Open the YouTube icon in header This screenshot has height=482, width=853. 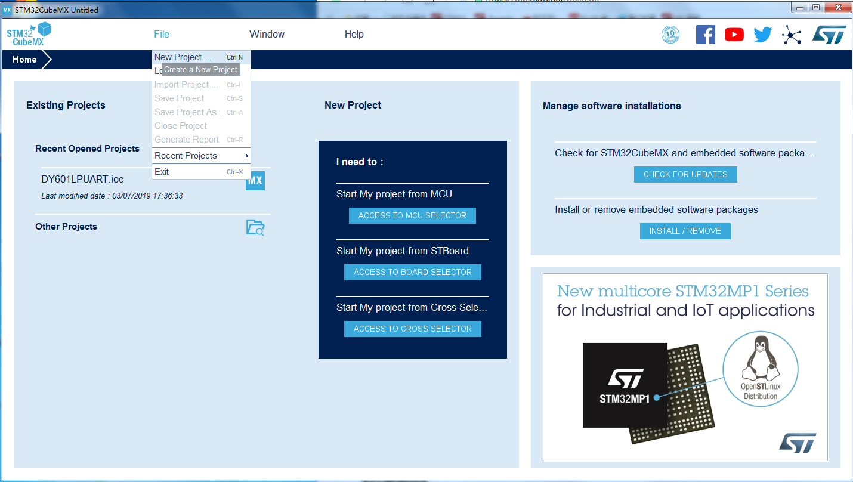[x=734, y=35]
